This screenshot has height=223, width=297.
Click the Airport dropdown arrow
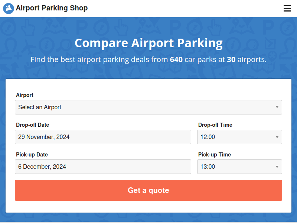[277, 107]
